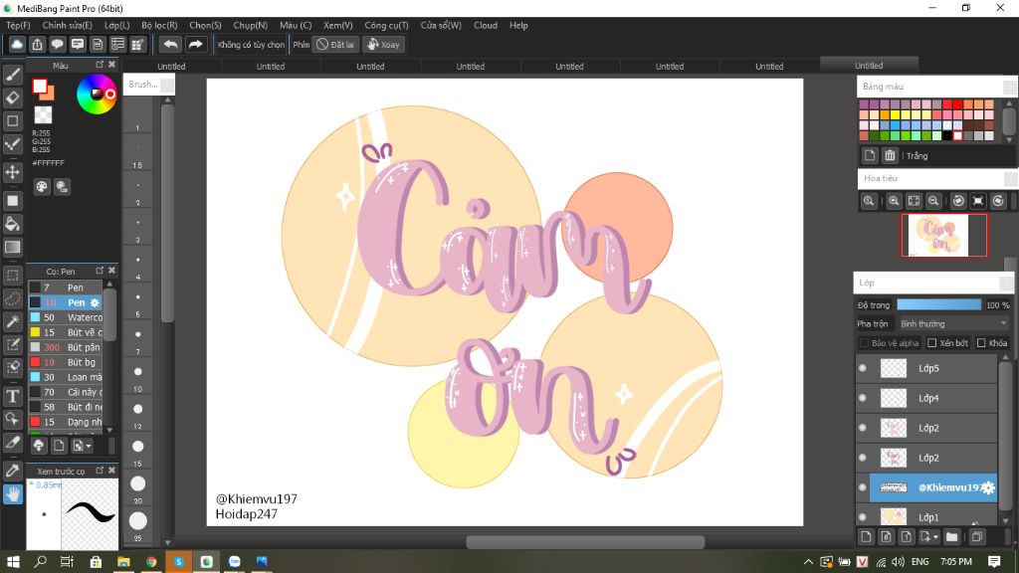Adjust the Độ trong opacity slider
The width and height of the screenshot is (1019, 573).
(x=939, y=304)
